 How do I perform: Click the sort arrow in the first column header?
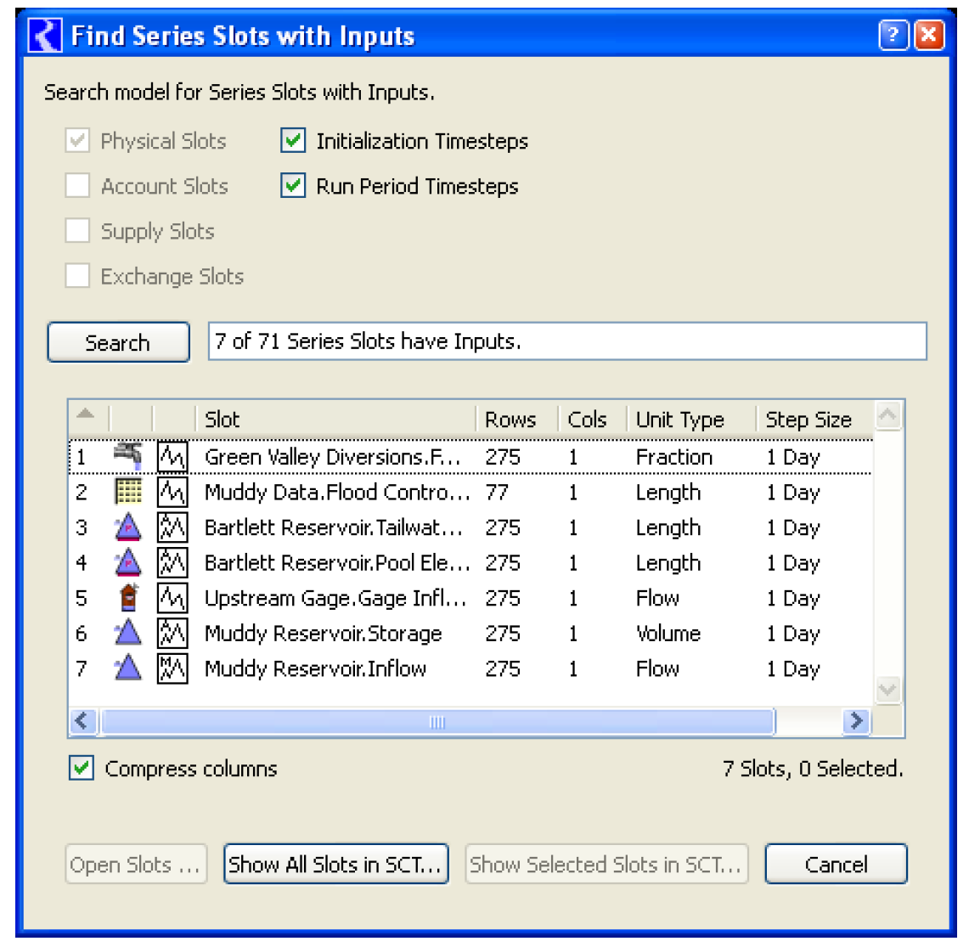click(86, 415)
